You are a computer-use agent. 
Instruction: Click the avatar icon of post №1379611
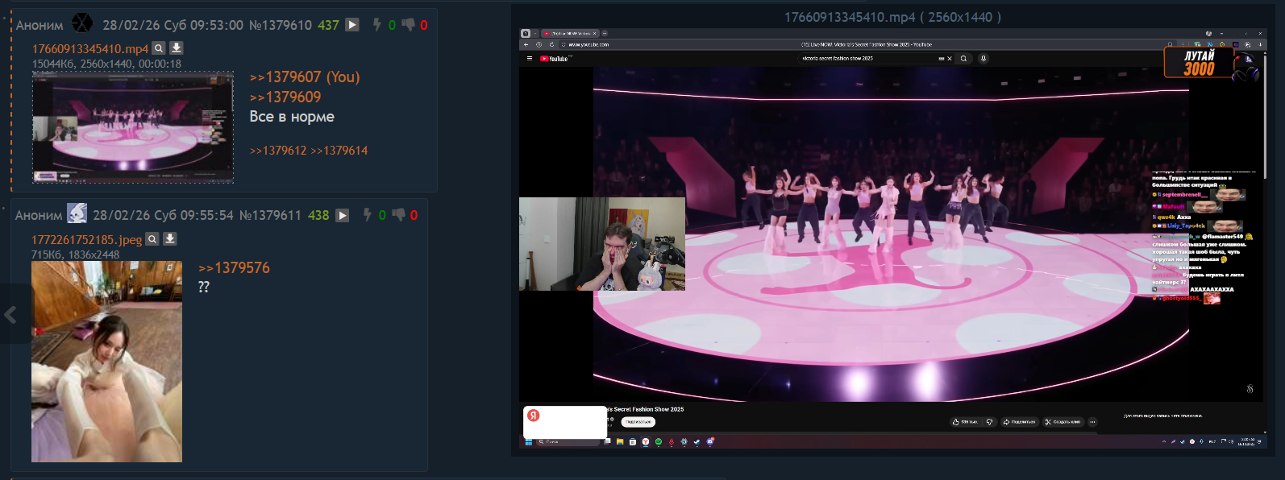click(77, 213)
